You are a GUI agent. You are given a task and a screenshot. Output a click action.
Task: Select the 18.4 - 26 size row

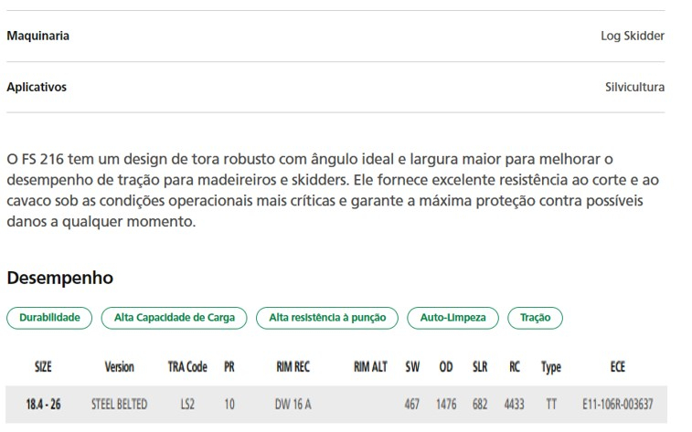pos(336,405)
